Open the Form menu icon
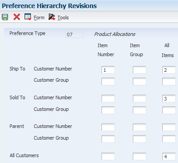This screenshot has width=178, height=163. click(28, 17)
